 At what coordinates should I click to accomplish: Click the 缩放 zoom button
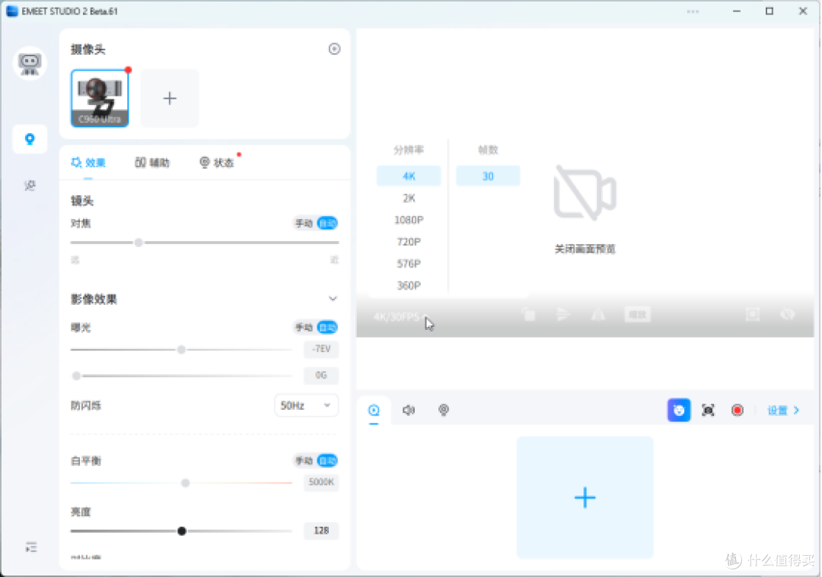coord(638,315)
